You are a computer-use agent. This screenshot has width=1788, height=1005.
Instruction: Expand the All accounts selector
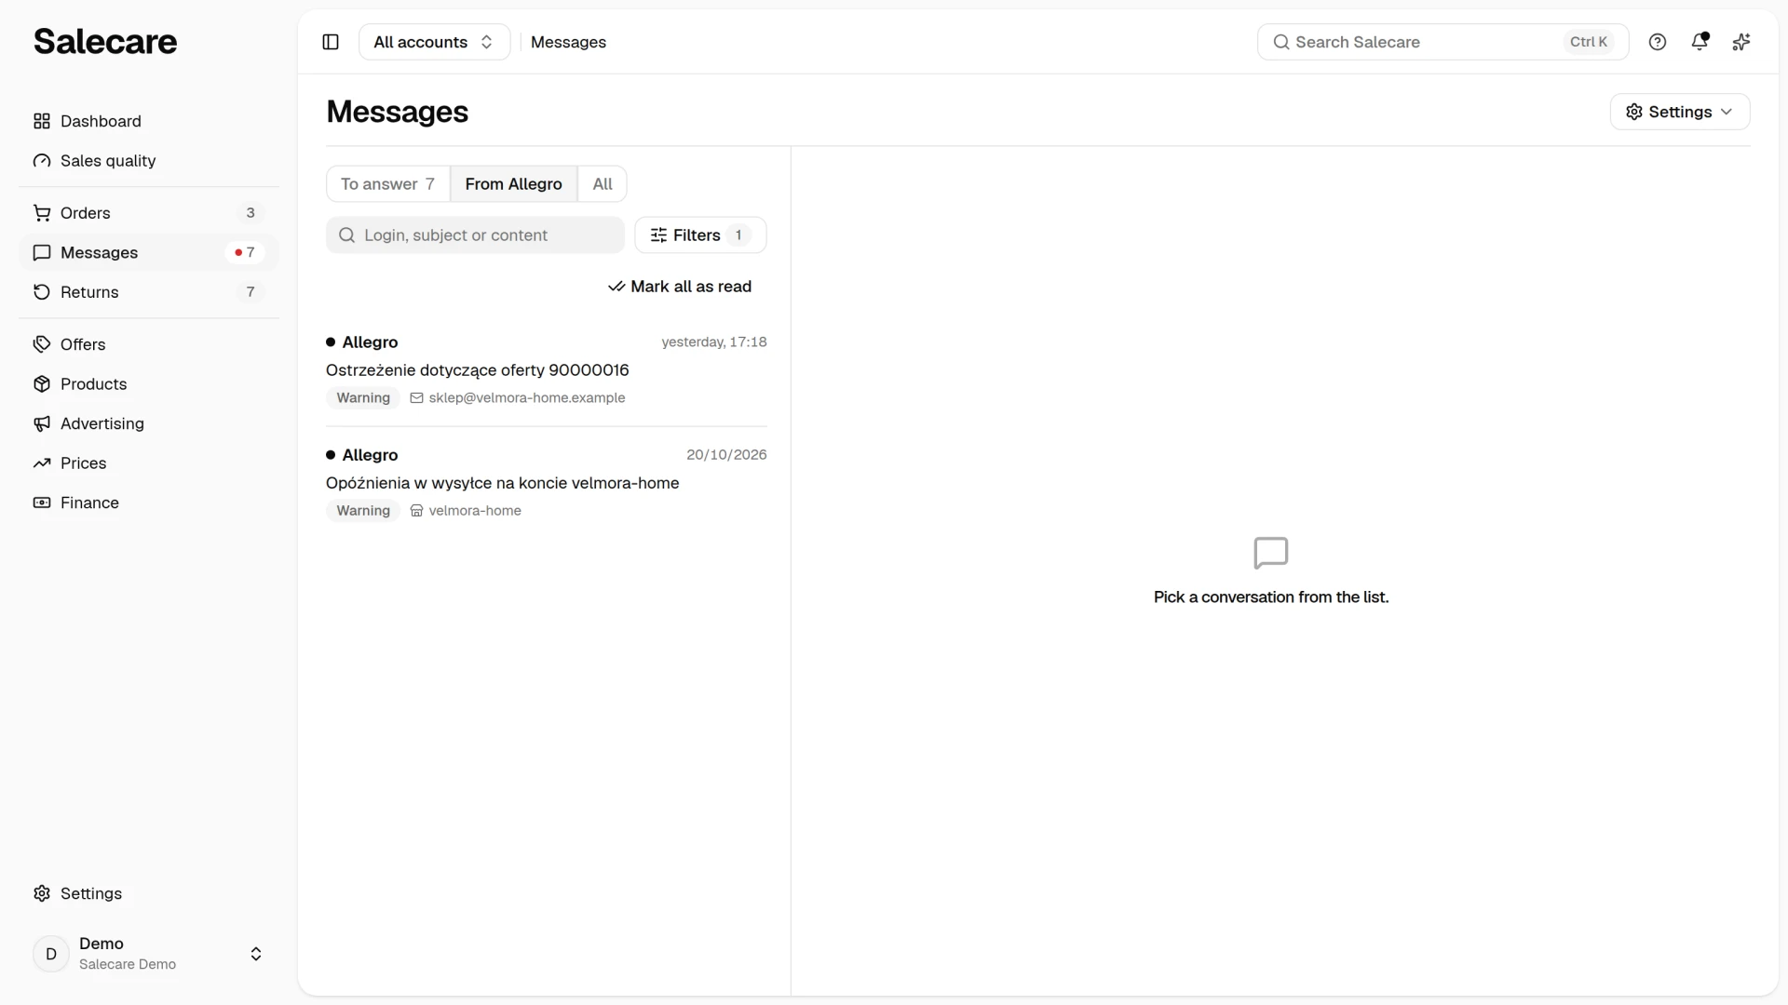434,42
